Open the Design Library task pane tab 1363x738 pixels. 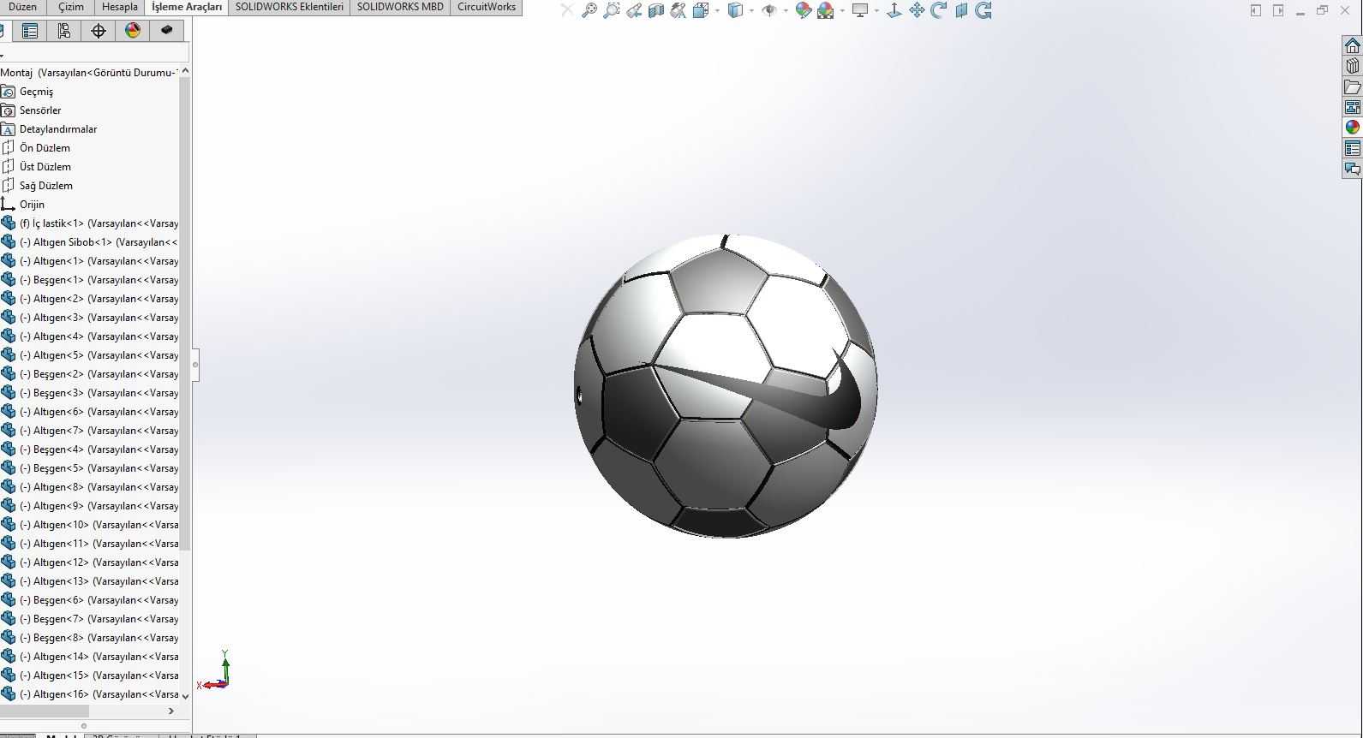tap(1353, 66)
